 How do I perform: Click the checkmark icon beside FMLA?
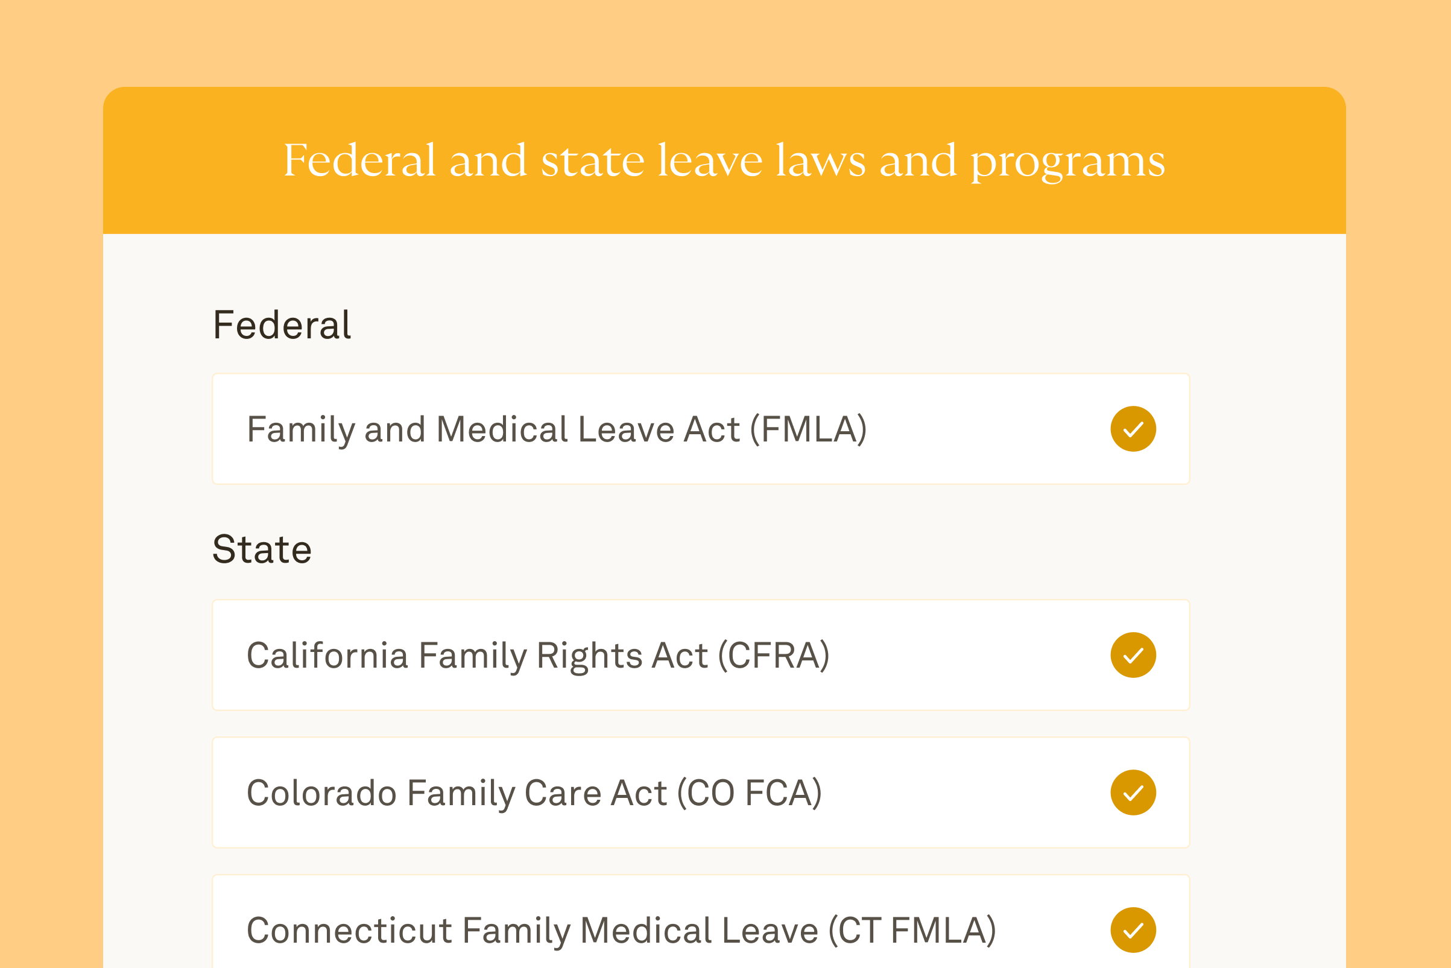[1133, 429]
